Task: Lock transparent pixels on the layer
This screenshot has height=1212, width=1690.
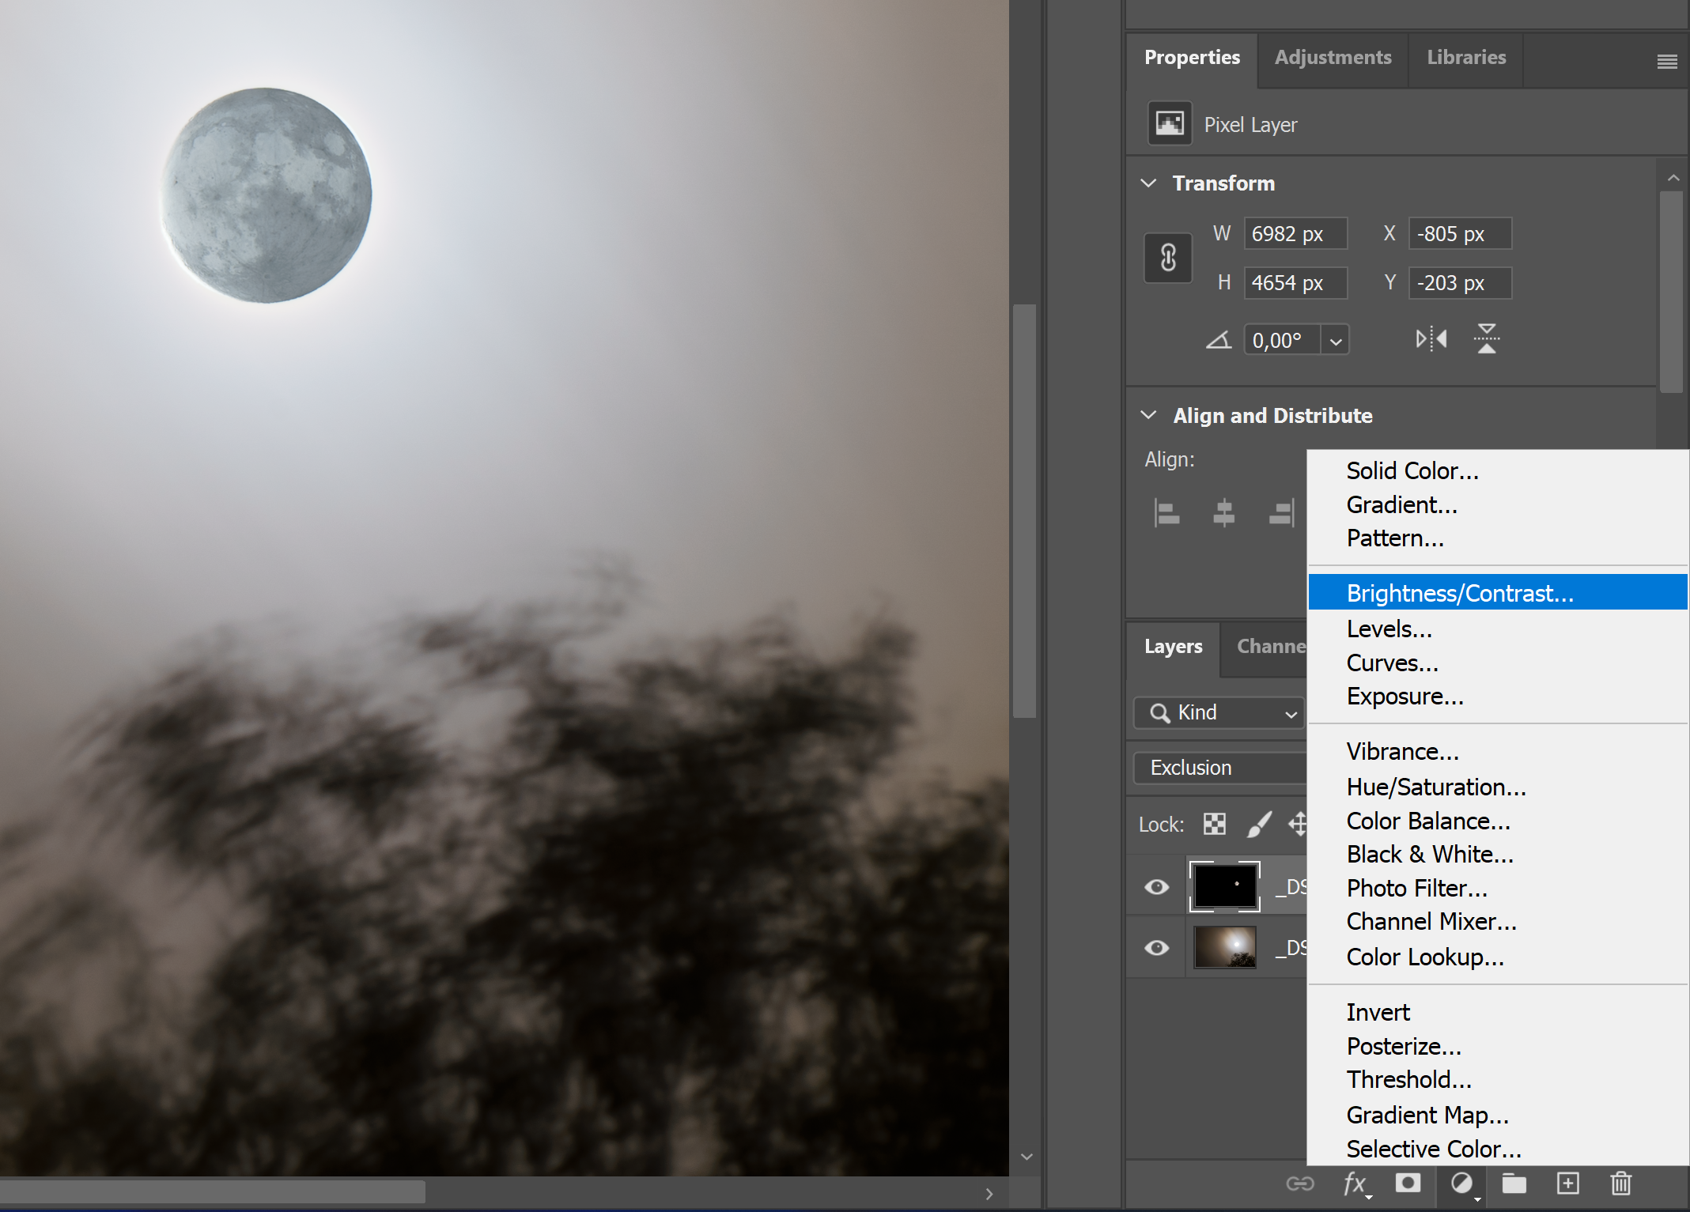Action: (1213, 824)
